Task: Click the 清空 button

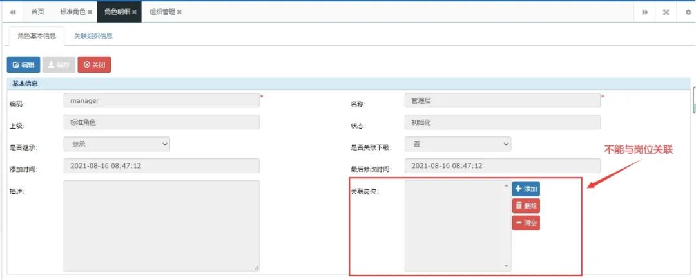Action: 526,223
